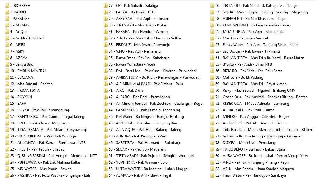The height and width of the screenshot is (181, 317).
Task: Select '21 - AL-KANZA - Pak Kanza' name
Action: pyautogui.click(x=48, y=143)
